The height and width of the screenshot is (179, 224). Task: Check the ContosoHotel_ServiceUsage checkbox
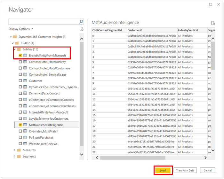pos(20,74)
